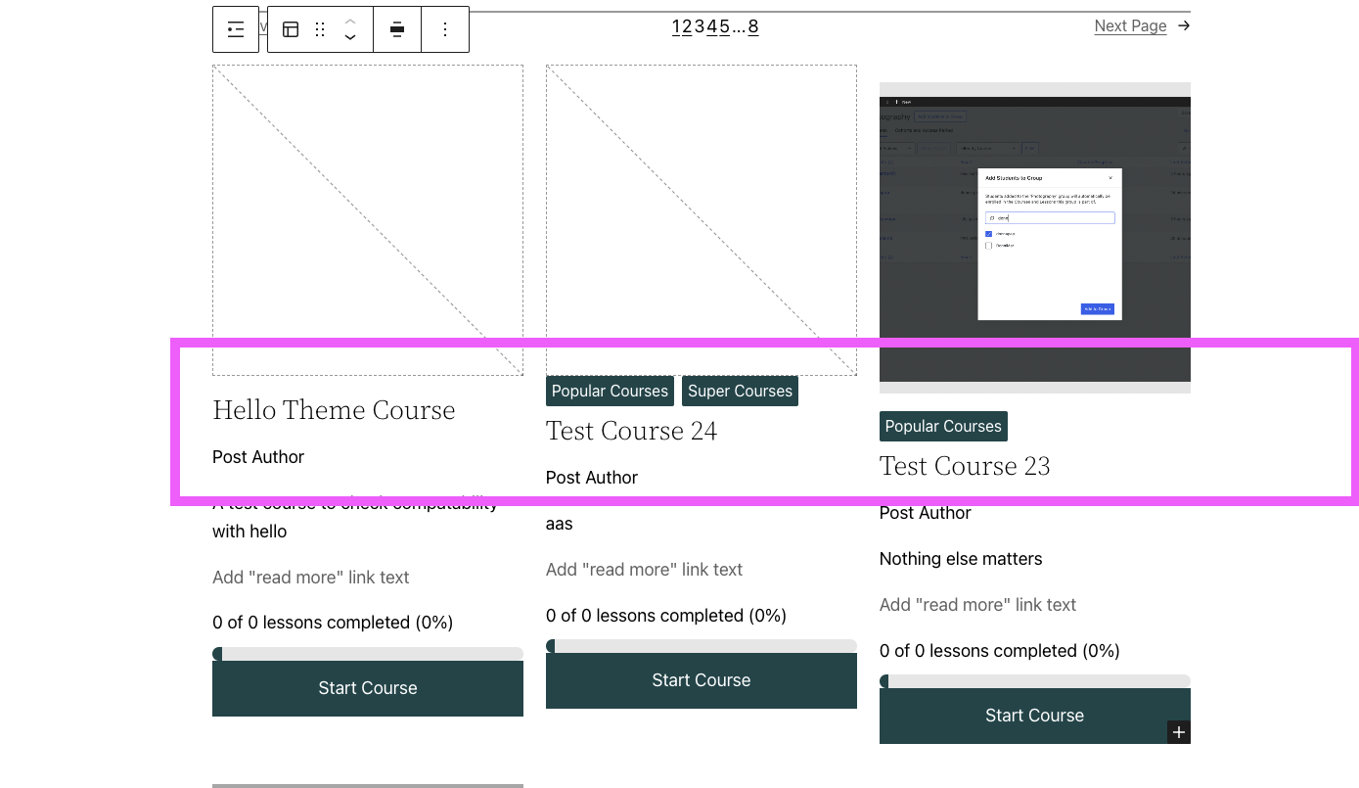Click the Add read more link text placeholder

(310, 577)
